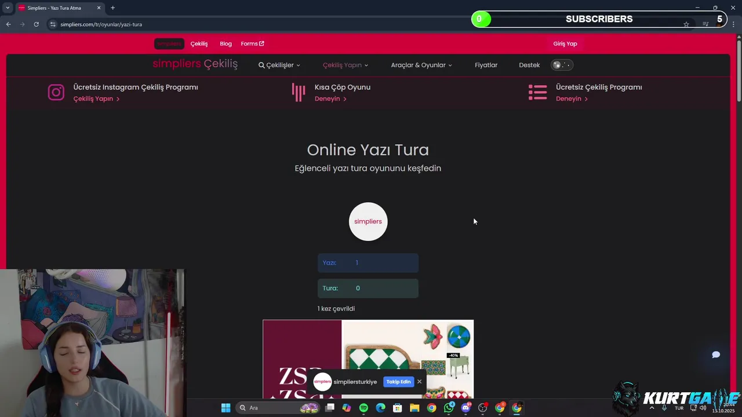Screen dimensions: 742x417
Task: Click the Yazı count field
Action: (368, 263)
